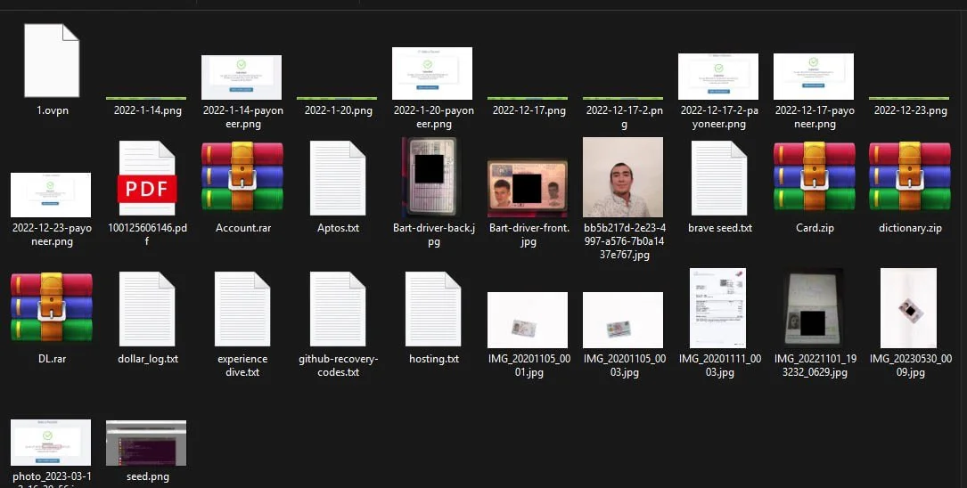Viewport: 967px width, 488px height.
Task: Select the 1.ovpn file icon
Action: (x=51, y=61)
